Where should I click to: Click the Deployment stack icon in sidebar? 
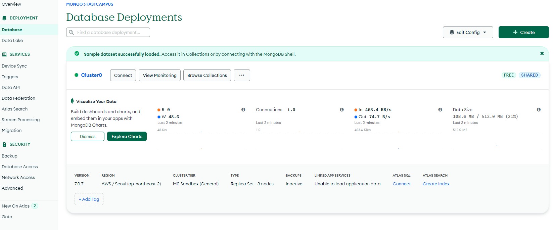(4, 18)
